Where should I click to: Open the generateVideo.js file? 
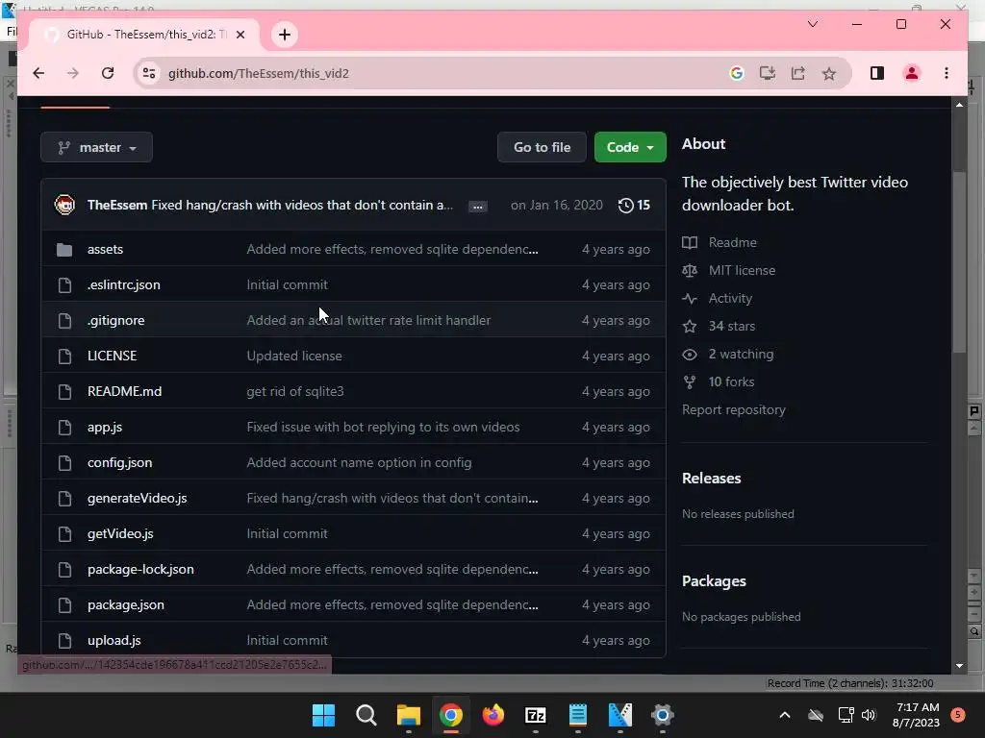point(137,499)
